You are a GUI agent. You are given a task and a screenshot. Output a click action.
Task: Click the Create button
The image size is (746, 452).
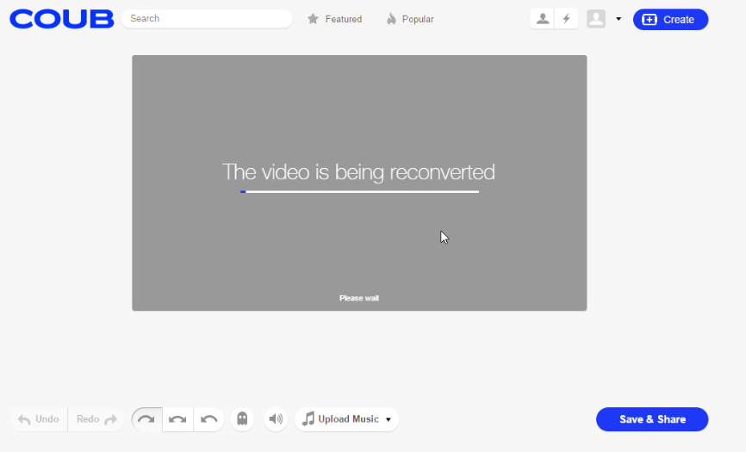pyautogui.click(x=670, y=19)
